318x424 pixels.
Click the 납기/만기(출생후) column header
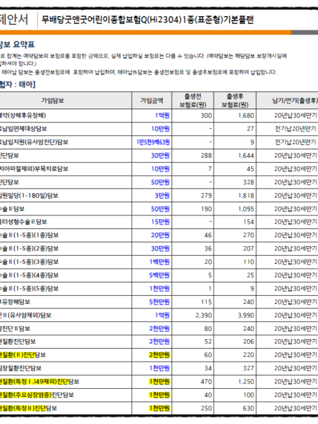(x=295, y=101)
